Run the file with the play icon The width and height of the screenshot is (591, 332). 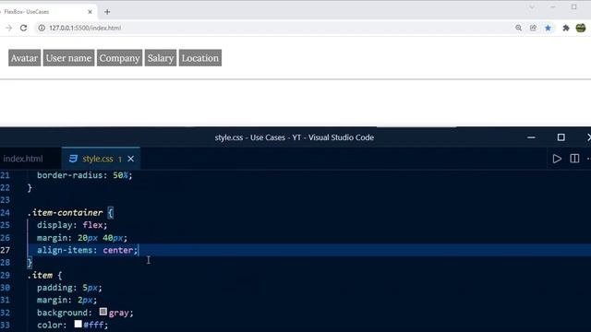(557, 159)
